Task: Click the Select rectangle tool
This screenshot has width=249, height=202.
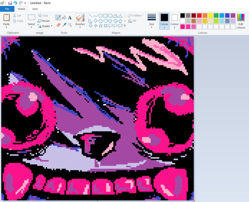Action: click(x=32, y=17)
